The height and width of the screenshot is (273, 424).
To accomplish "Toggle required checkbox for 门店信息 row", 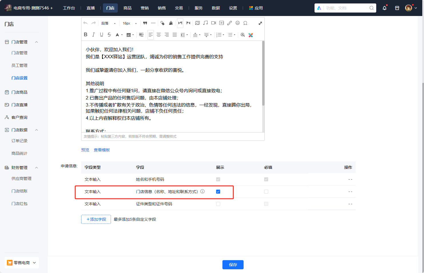I will (x=266, y=192).
